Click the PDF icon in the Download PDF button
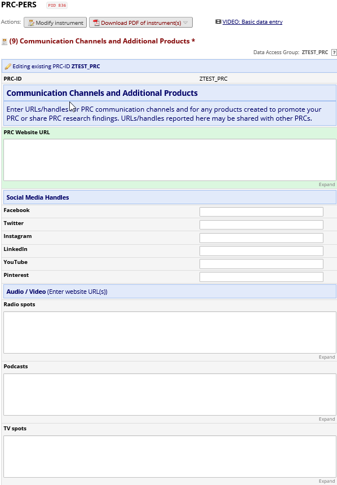Viewport: 337px width, 485px height. click(96, 23)
